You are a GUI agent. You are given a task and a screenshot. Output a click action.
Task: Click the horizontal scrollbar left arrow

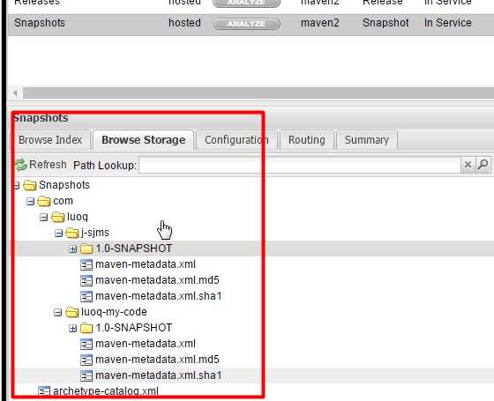[15, 93]
